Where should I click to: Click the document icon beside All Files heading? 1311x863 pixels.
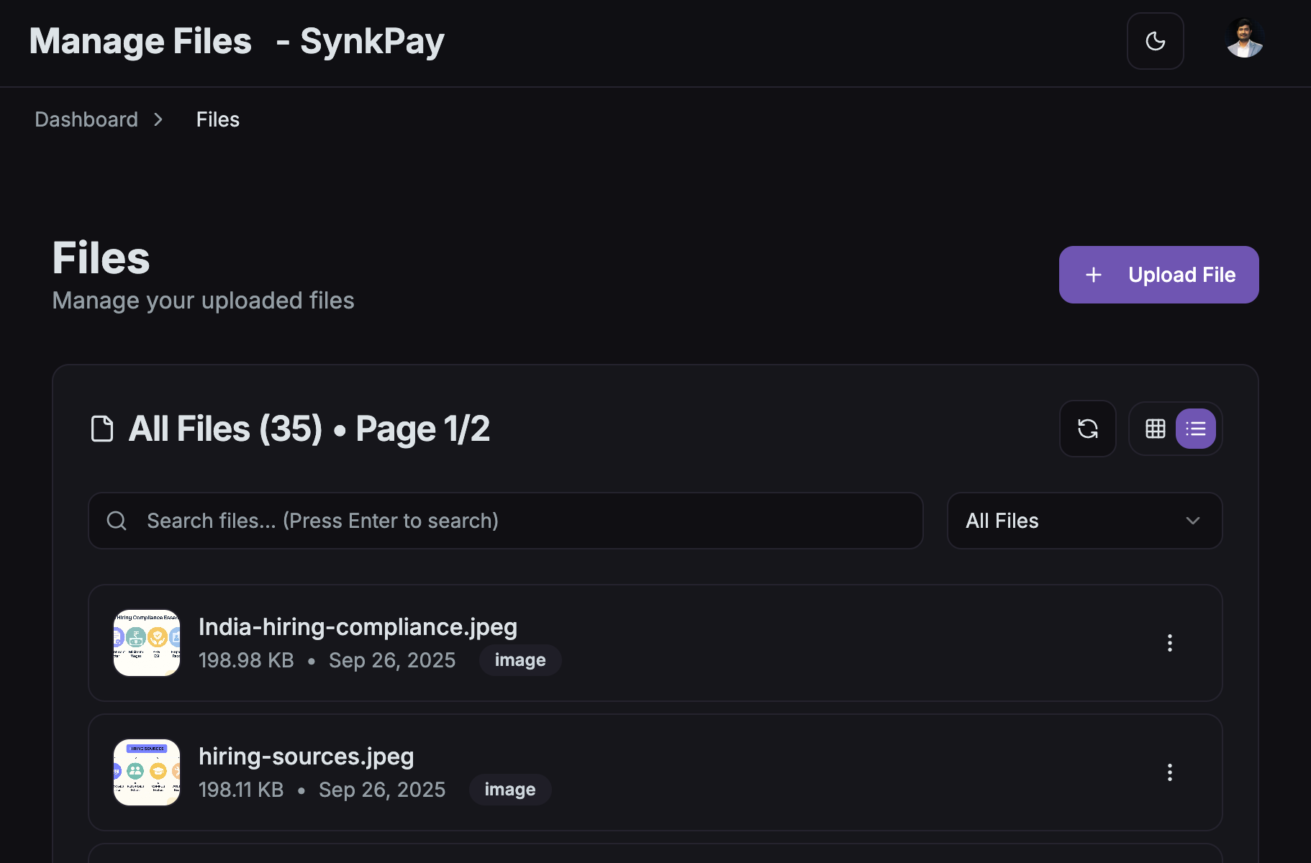(x=102, y=428)
